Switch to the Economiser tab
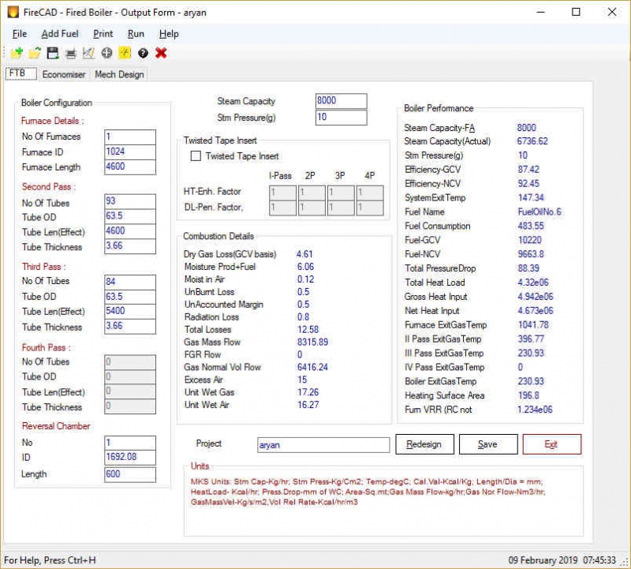 63,74
